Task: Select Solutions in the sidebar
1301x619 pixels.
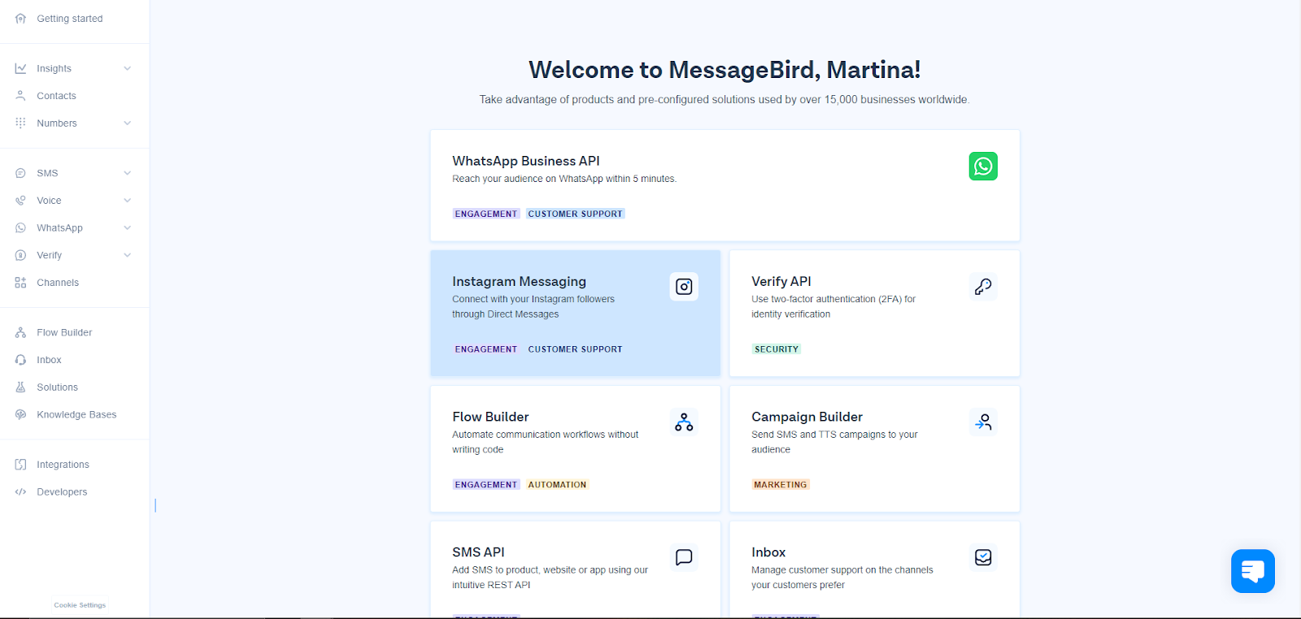Action: [x=57, y=387]
